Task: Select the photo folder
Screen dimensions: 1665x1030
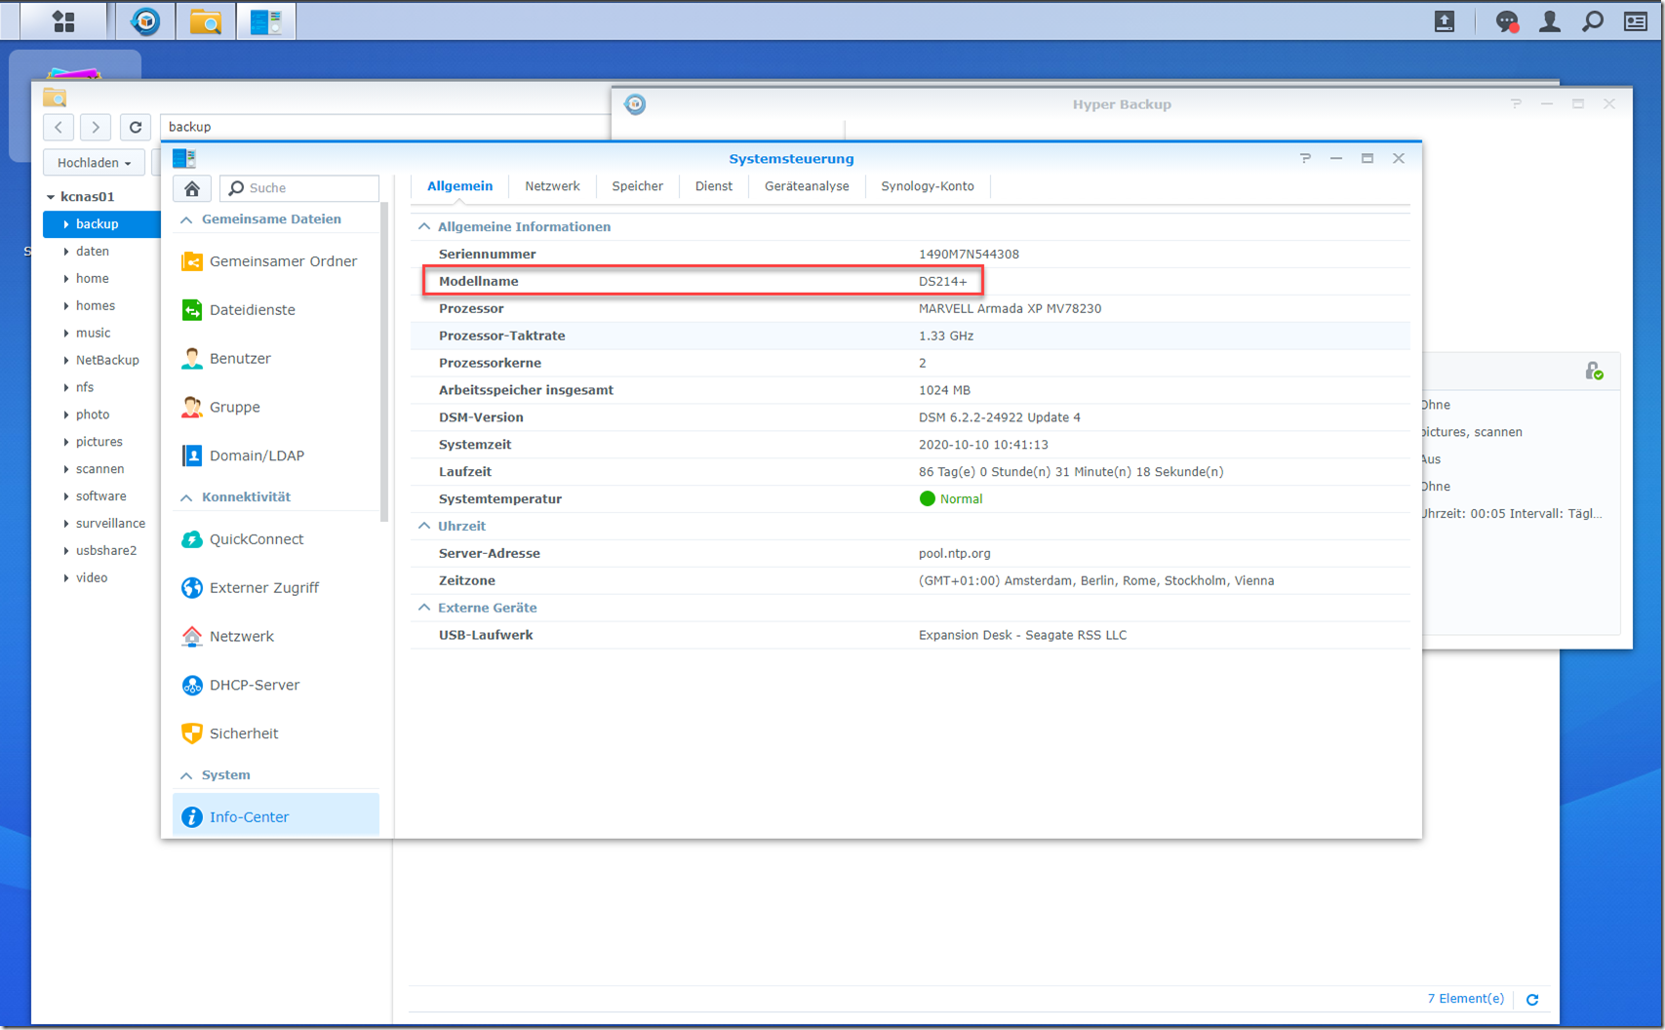Action: pos(93,415)
